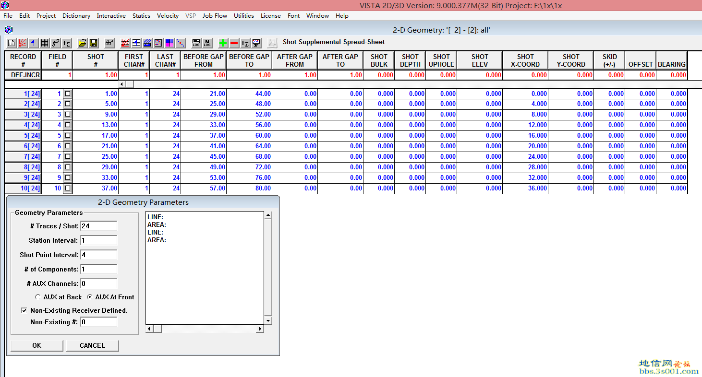Image resolution: width=702 pixels, height=377 pixels.
Task: Click text area scroll down arrow
Action: coord(268,320)
